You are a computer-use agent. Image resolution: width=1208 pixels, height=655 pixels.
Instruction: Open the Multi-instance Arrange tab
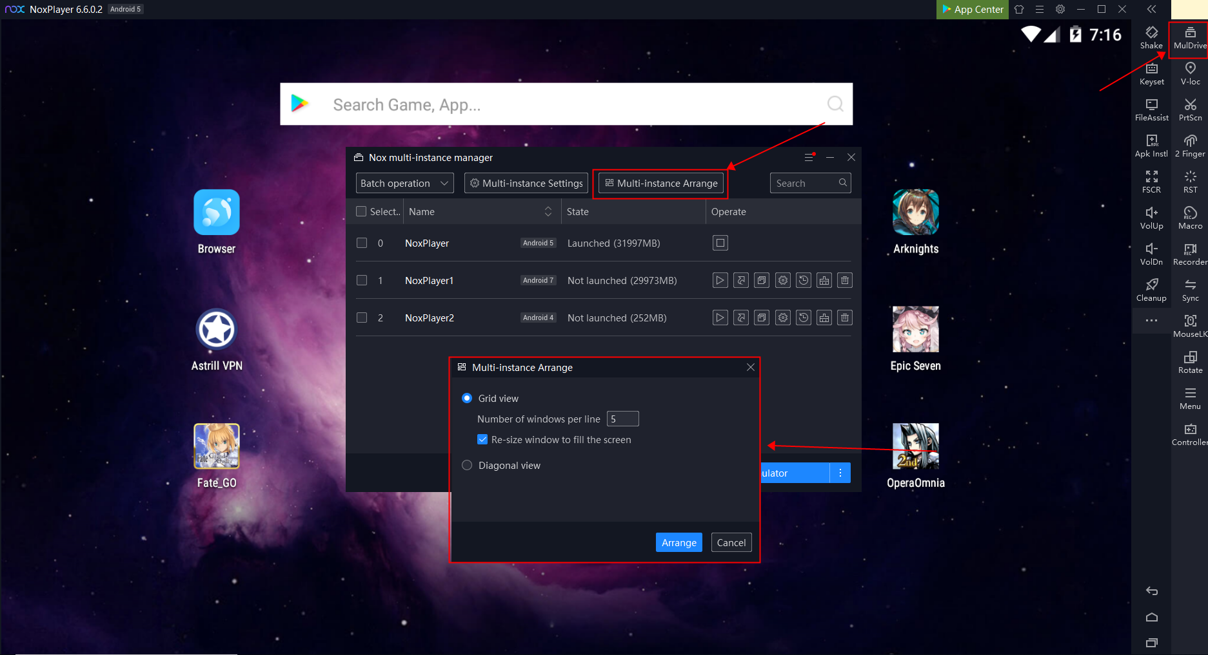[660, 183]
